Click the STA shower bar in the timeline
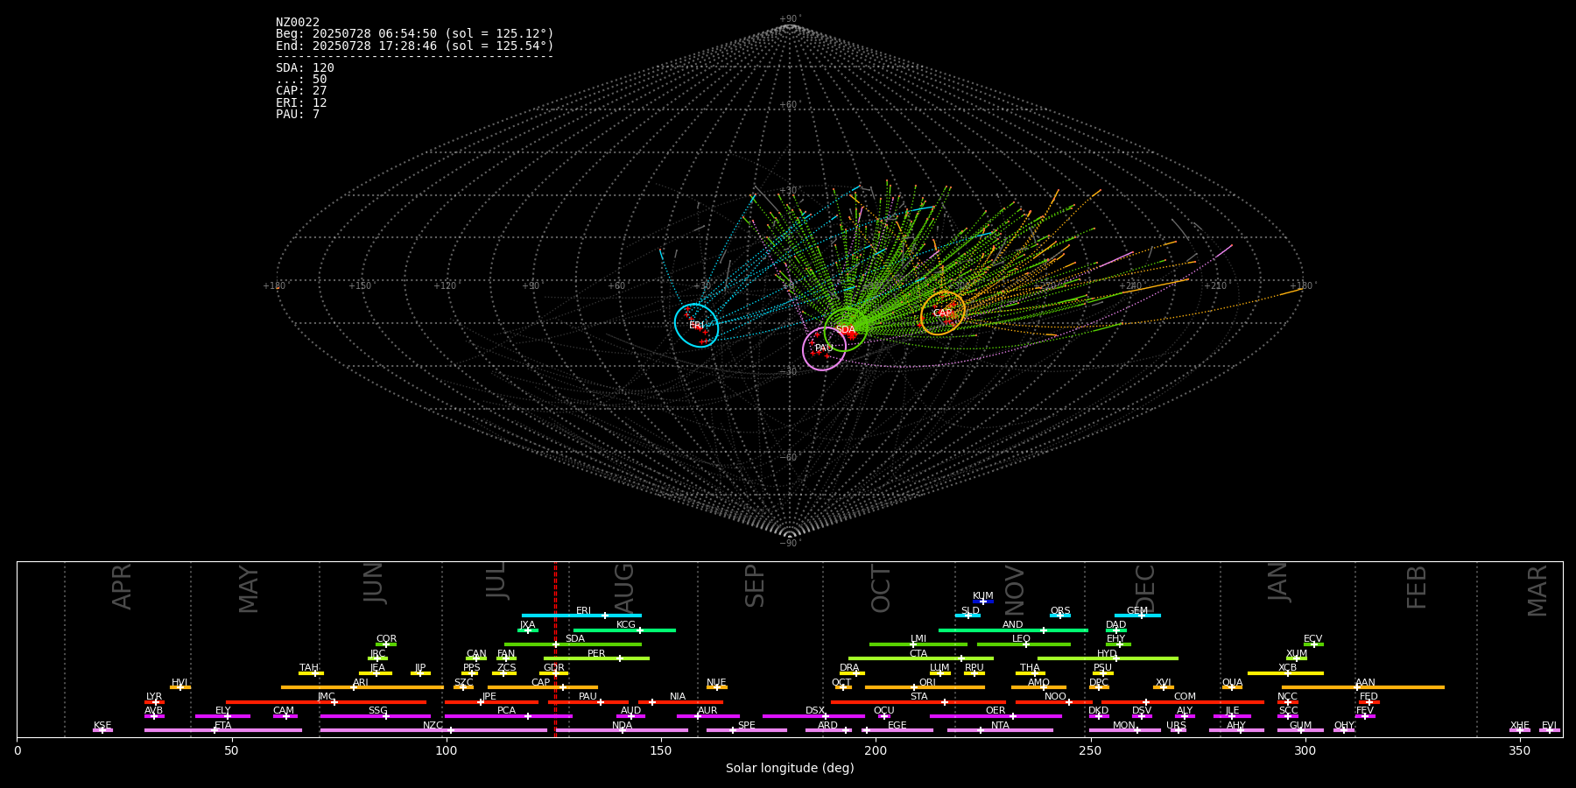This screenshot has width=1576, height=788. click(918, 702)
